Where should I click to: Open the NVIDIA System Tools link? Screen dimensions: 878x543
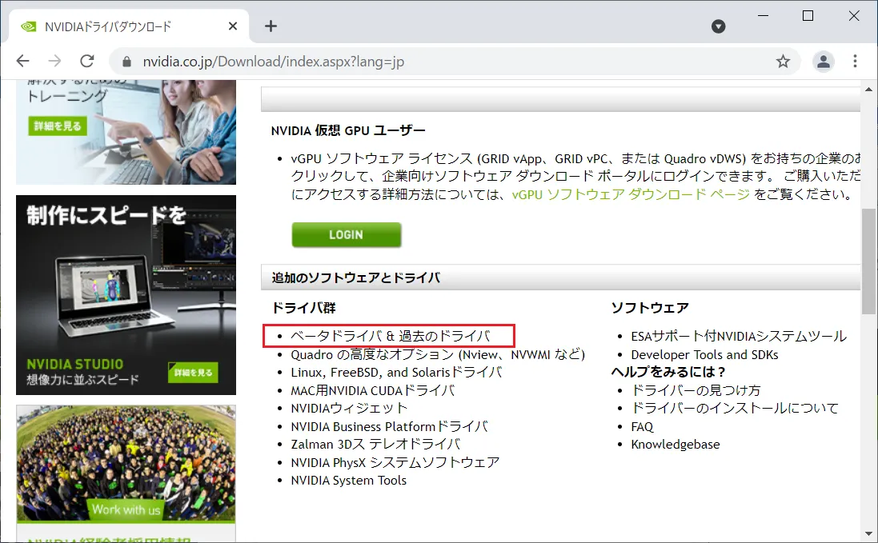point(348,481)
